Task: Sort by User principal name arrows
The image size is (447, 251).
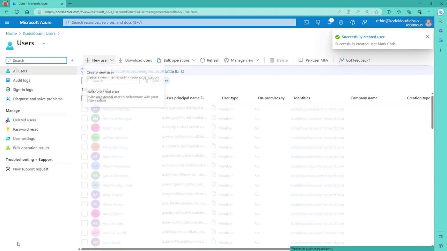Action: coord(203,98)
